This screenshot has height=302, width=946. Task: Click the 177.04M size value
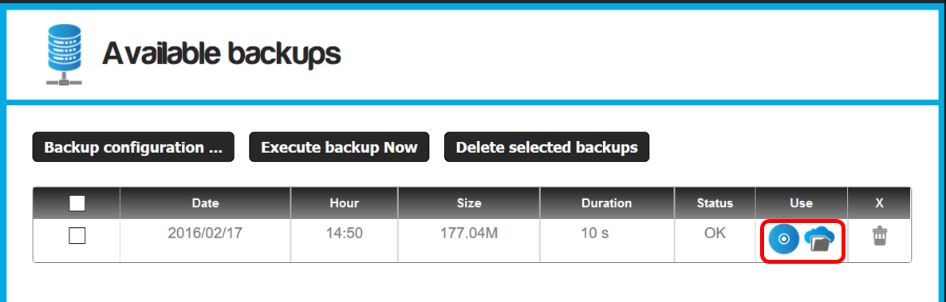click(x=469, y=233)
